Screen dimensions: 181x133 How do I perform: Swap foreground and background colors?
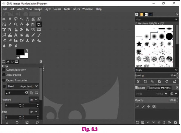point(27,51)
